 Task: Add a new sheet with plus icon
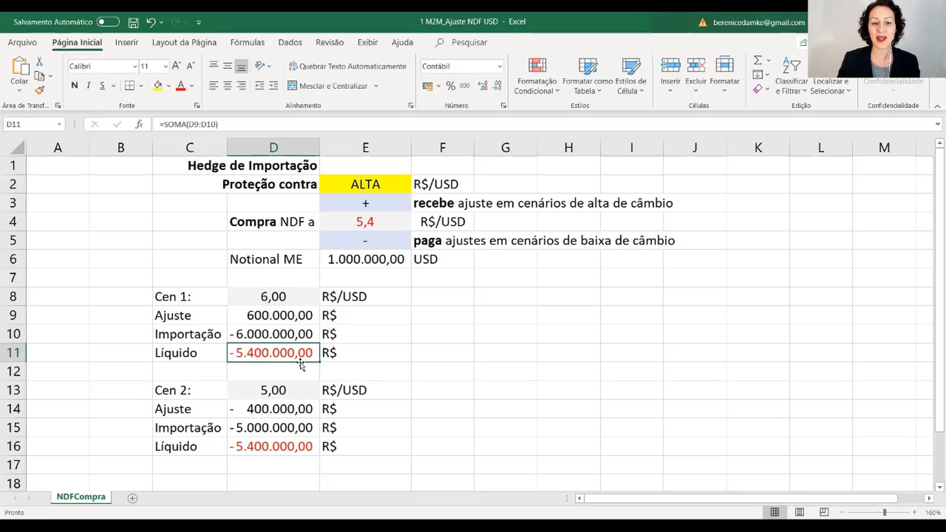[132, 498]
